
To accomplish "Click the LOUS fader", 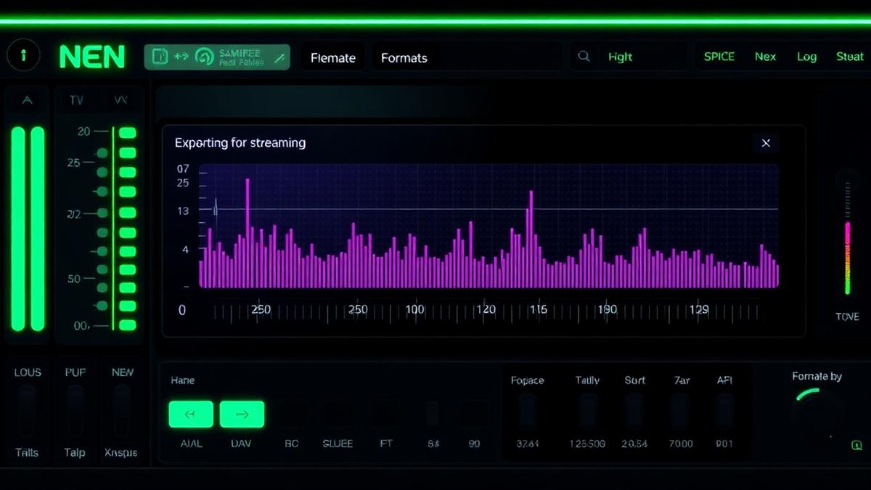I will [27, 412].
